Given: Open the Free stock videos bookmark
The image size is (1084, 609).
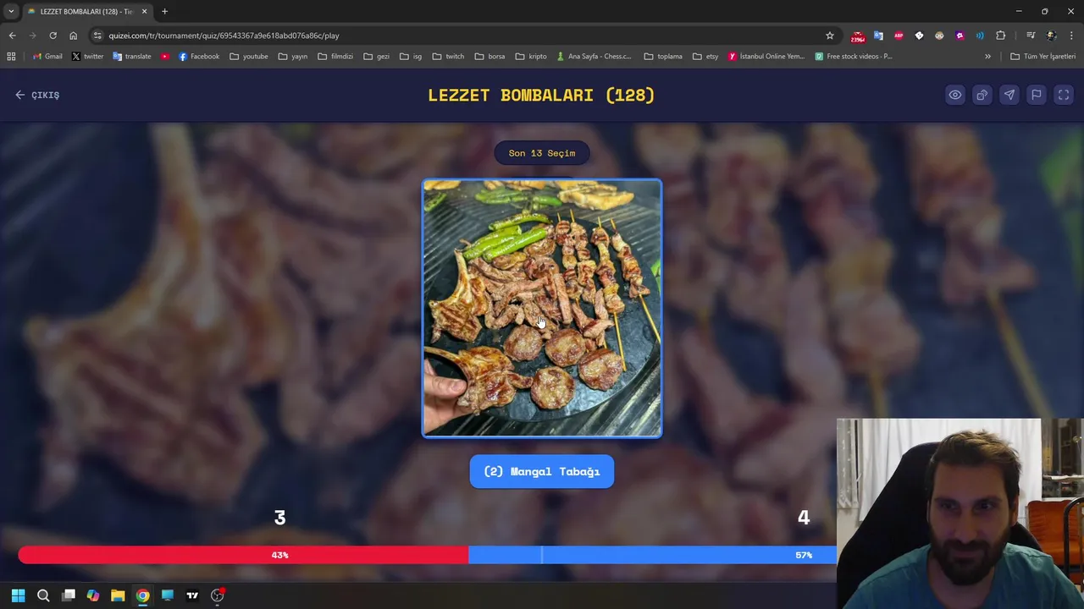Looking at the screenshot, I should [854, 57].
